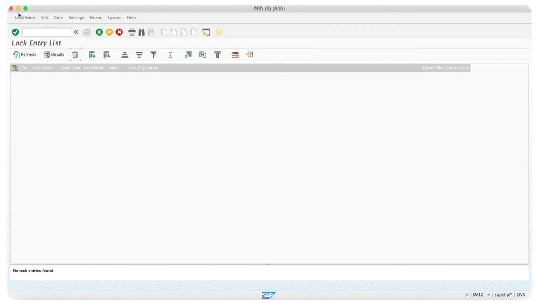
Task: Toggle the OVR insert mode indicator
Action: click(521, 295)
